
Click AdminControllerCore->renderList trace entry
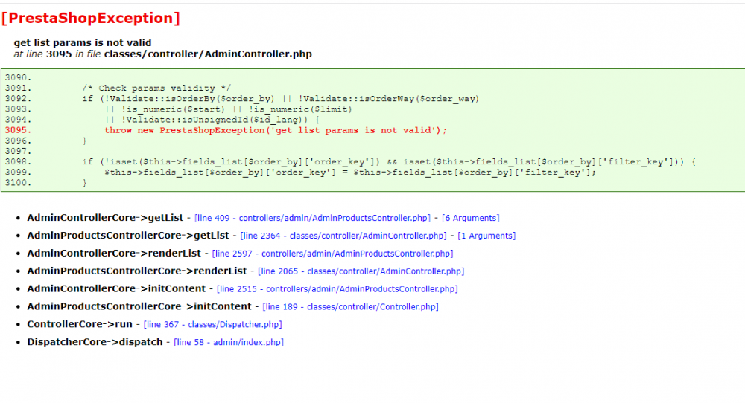pyautogui.click(x=114, y=254)
